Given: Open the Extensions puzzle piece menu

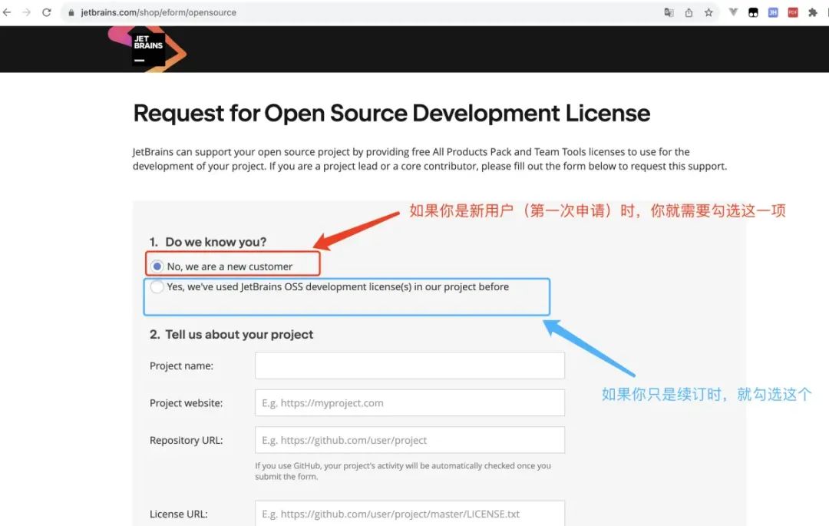Looking at the screenshot, I should click(x=813, y=12).
